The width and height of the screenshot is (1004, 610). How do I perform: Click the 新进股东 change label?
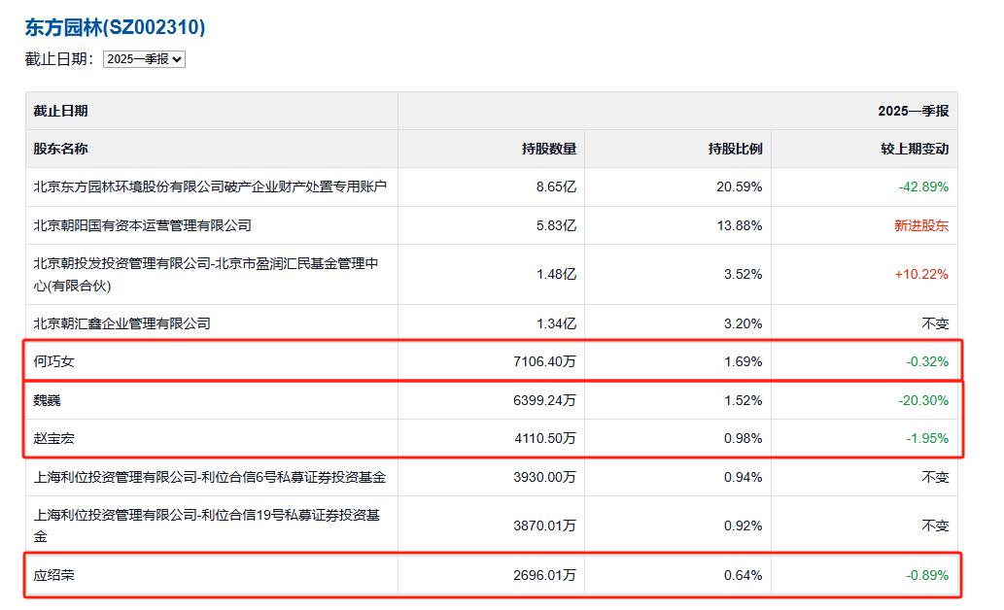[921, 226]
